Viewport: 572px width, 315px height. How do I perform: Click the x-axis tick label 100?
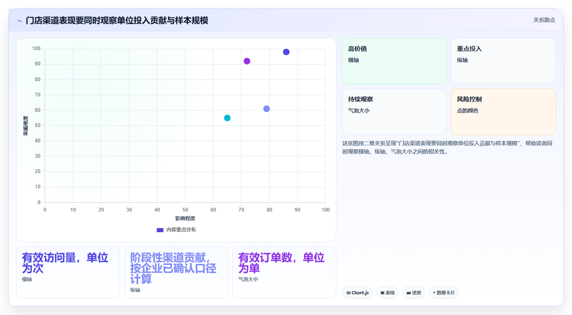point(326,210)
